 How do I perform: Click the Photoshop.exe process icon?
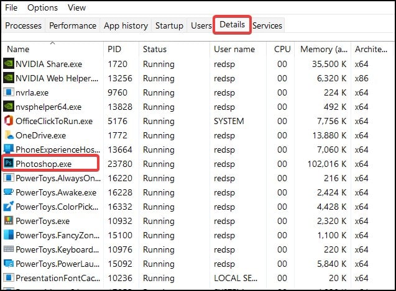tap(9, 163)
